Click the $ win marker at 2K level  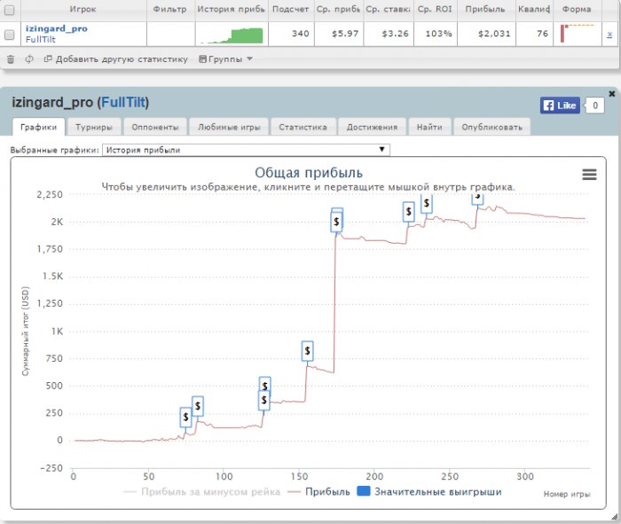[x=336, y=222]
